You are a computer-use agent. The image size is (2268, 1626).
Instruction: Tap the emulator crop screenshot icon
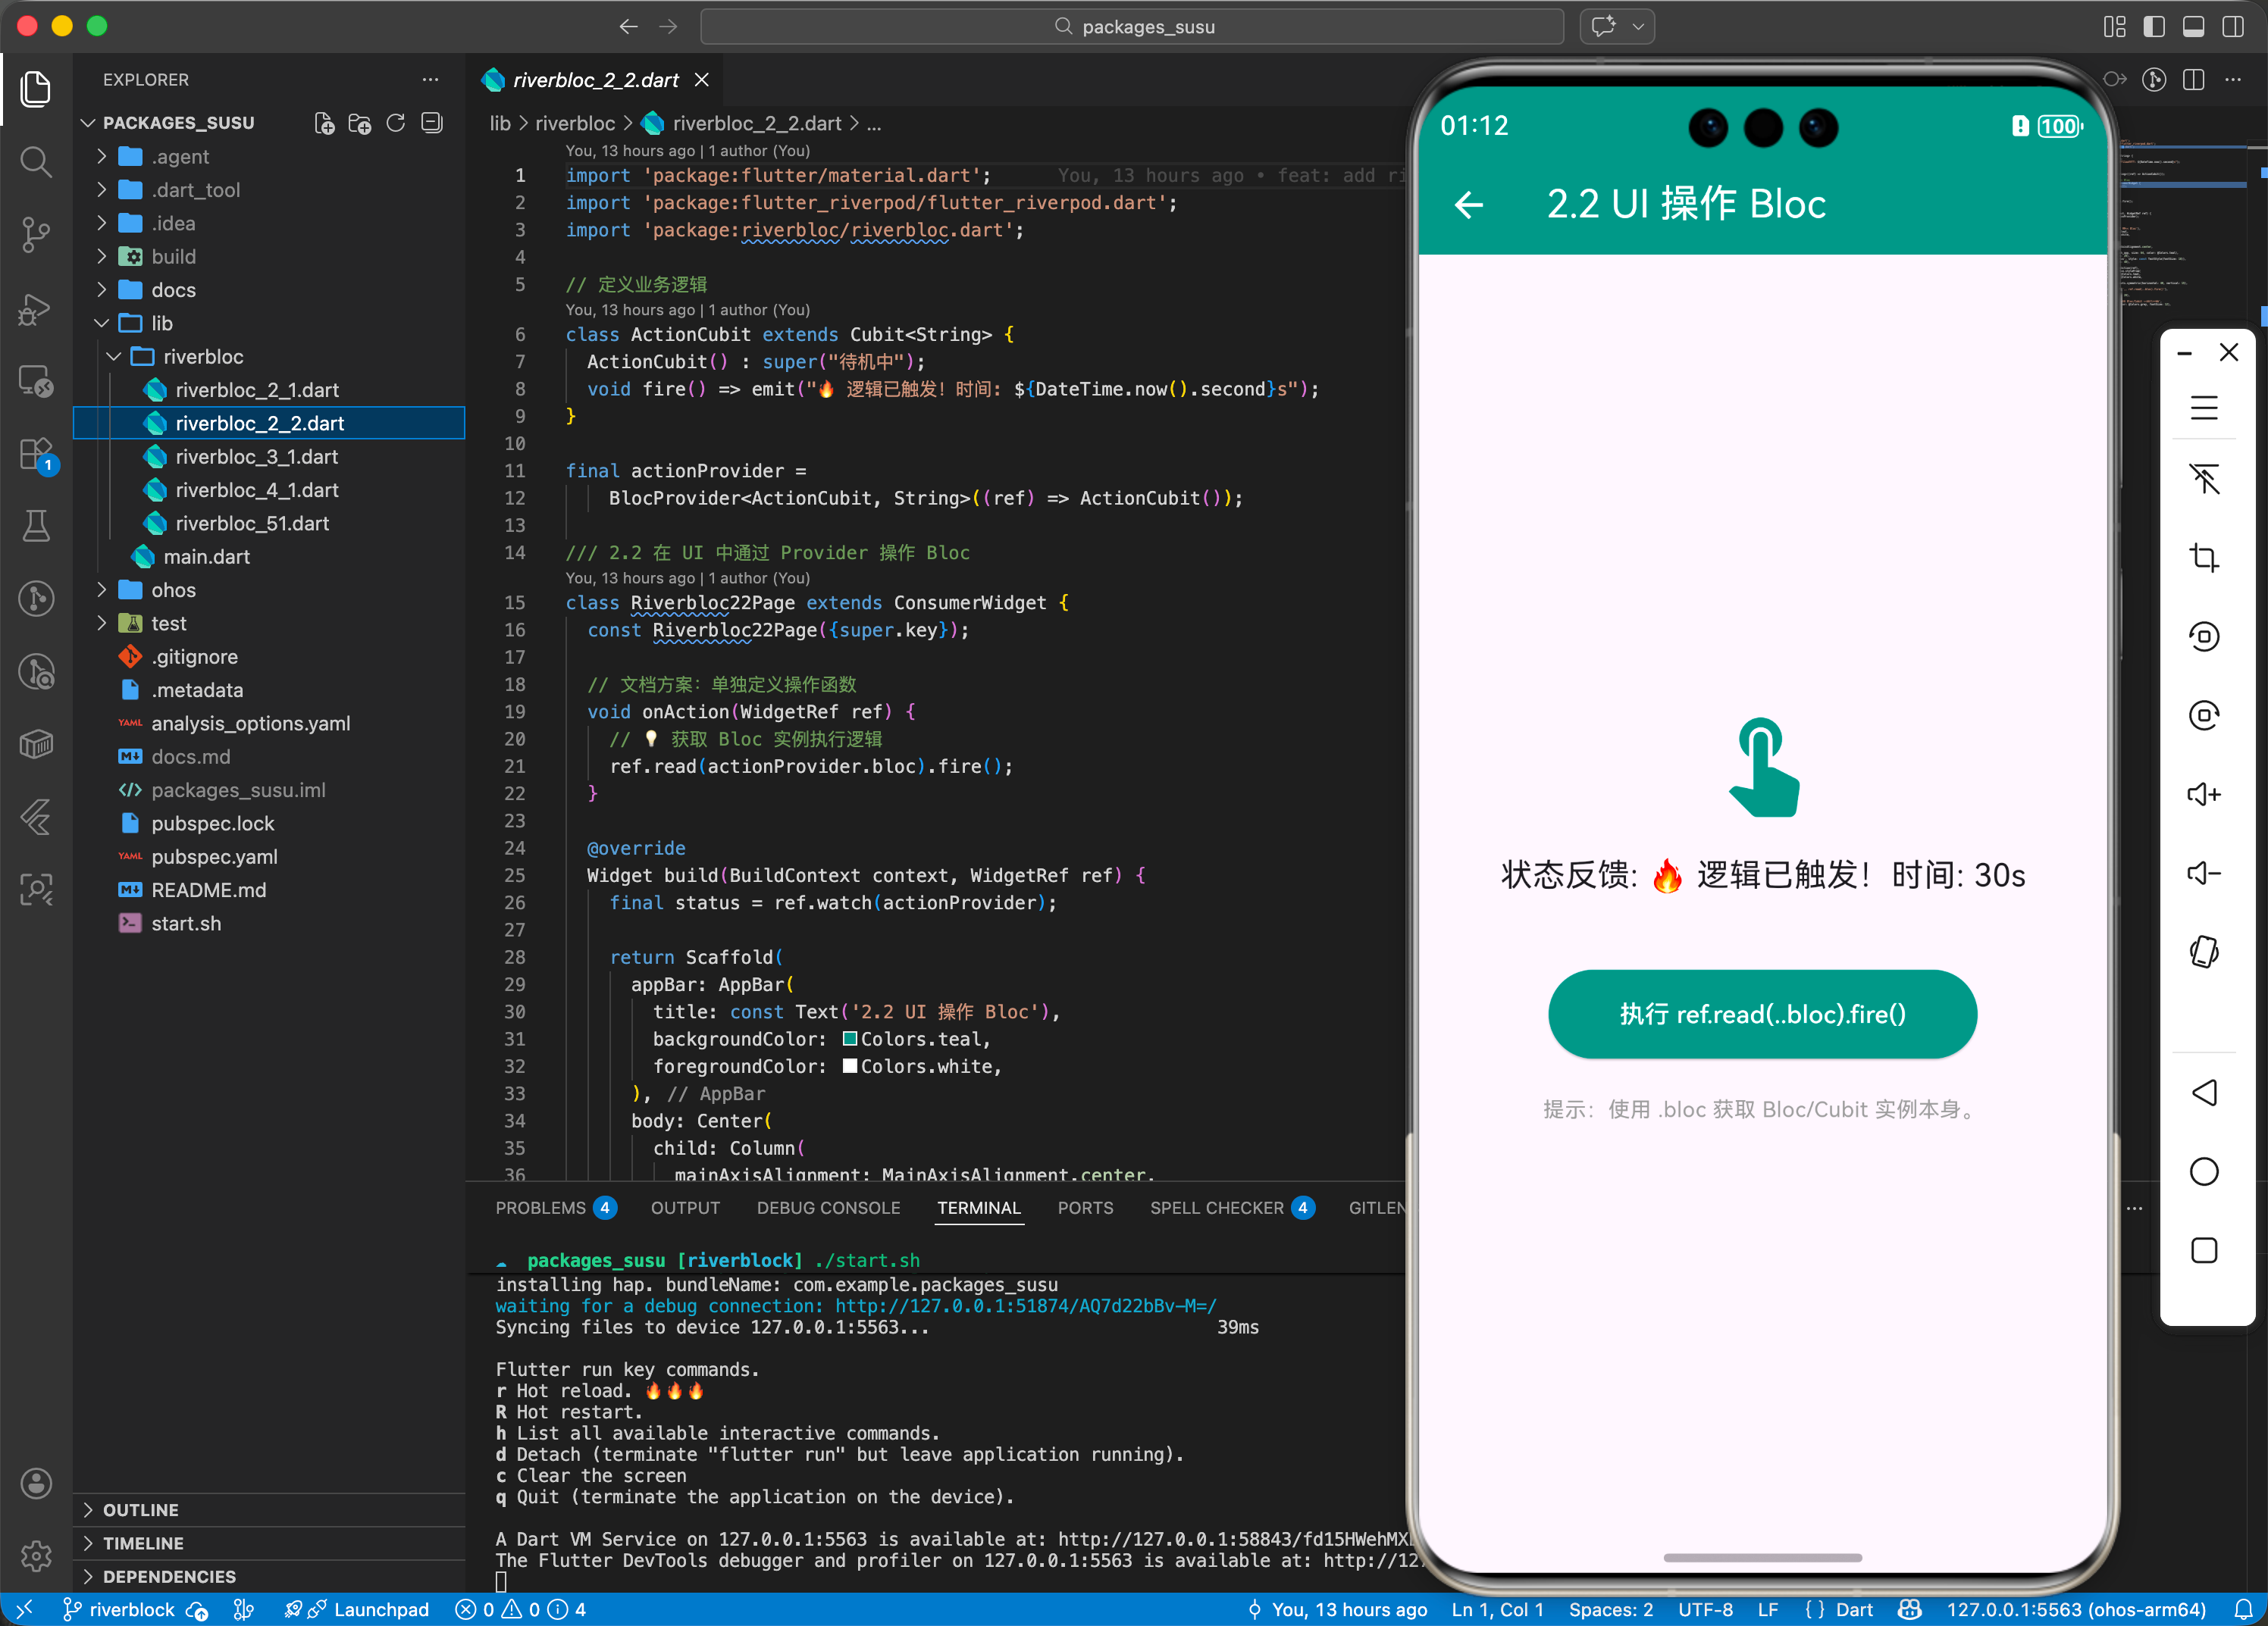pos(2203,557)
